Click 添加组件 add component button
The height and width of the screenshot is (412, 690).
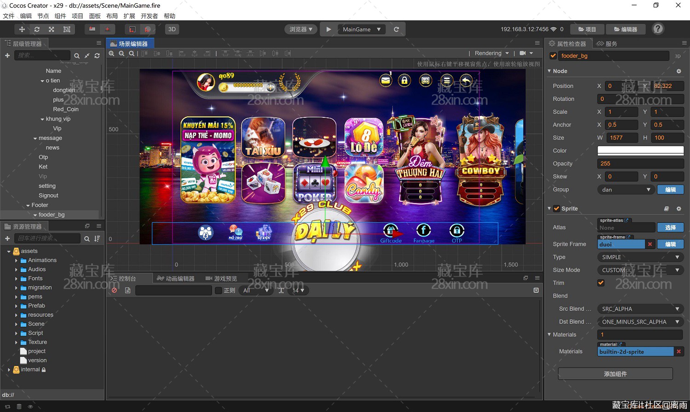615,374
